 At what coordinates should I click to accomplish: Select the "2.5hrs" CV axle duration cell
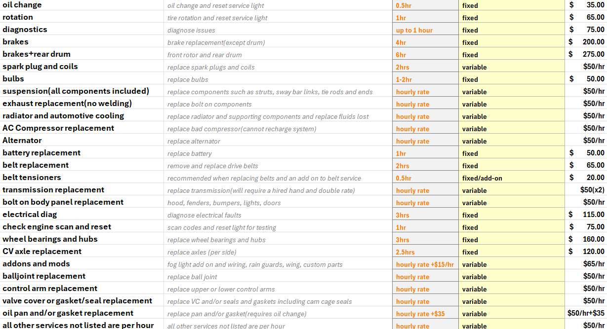[x=426, y=252]
